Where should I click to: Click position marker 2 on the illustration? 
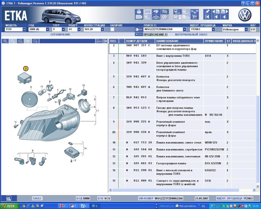coord(26,69)
